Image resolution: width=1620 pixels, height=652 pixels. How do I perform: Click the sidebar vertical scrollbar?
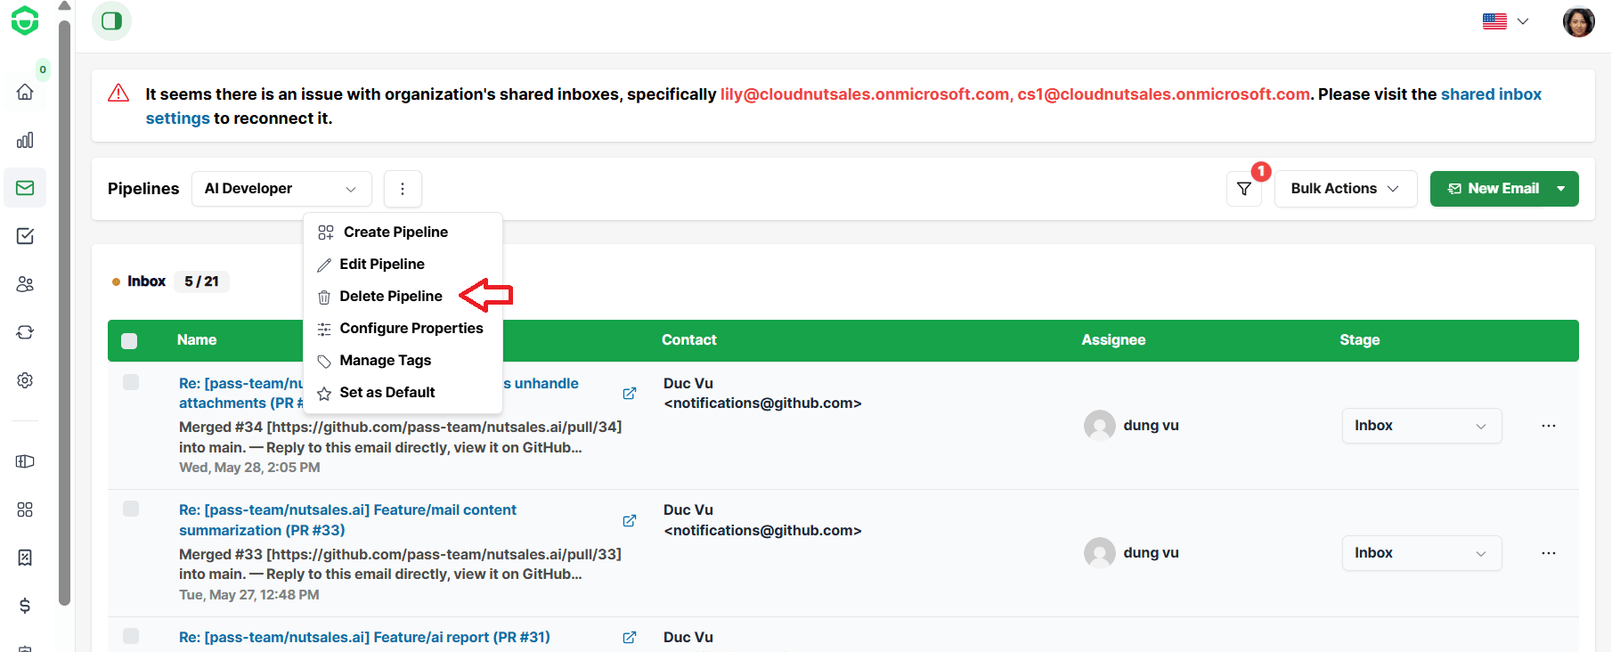[64, 312]
